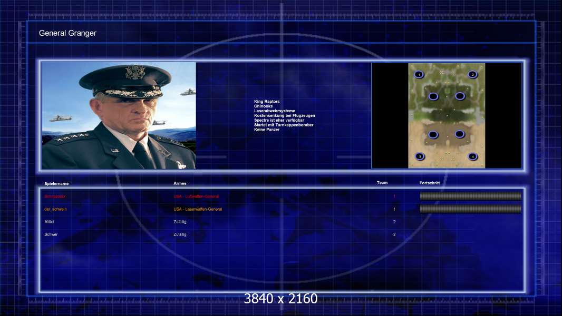Click the 'King Raptors' feature line
Screen dimensions: 562x316
tap(267, 102)
